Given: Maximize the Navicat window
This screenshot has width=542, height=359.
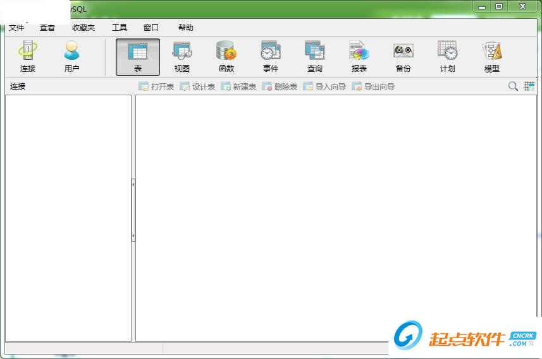Looking at the screenshot, I should pyautogui.click(x=499, y=6).
